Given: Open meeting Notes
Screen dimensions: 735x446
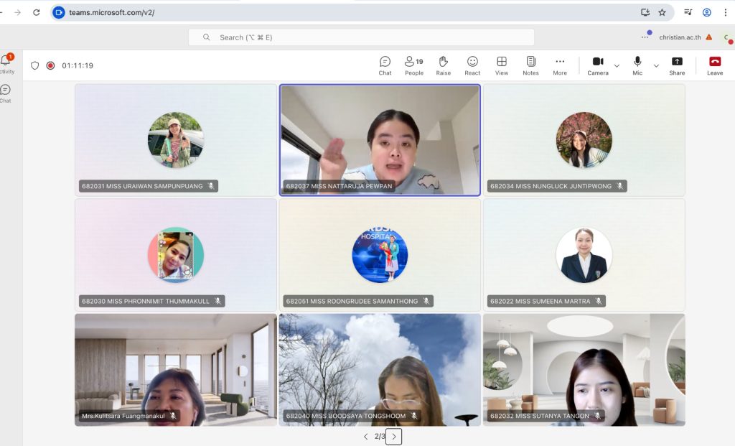Looking at the screenshot, I should point(530,65).
